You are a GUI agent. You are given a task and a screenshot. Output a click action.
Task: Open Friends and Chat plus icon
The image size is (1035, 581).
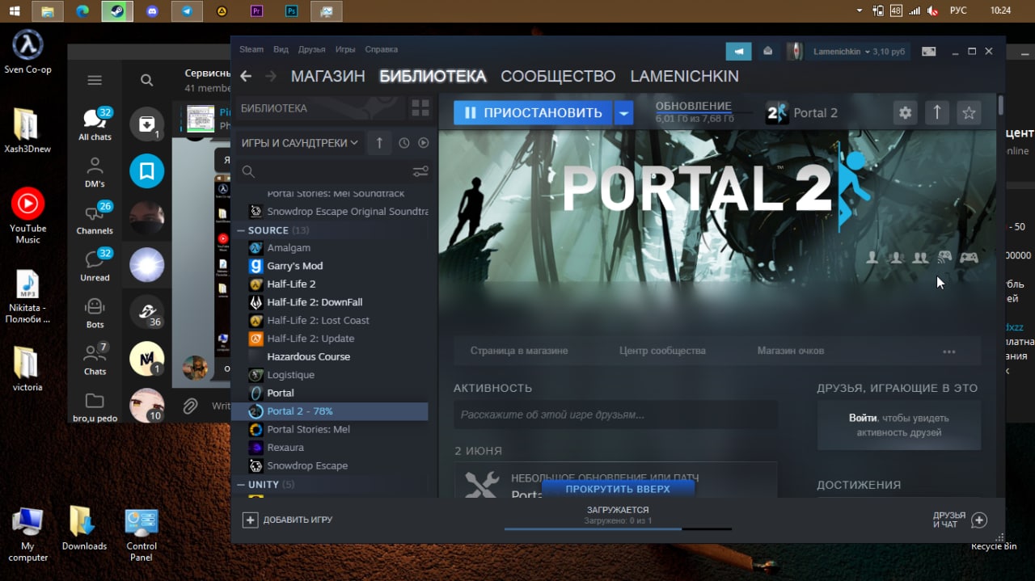(979, 520)
